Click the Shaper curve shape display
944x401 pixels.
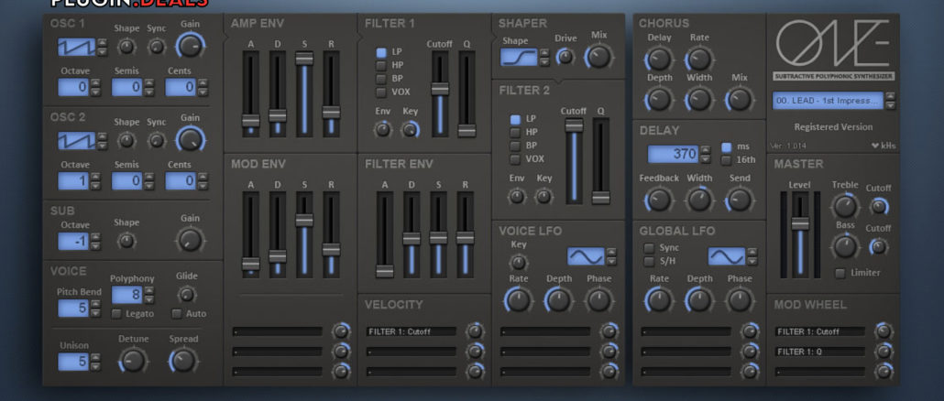(519, 57)
